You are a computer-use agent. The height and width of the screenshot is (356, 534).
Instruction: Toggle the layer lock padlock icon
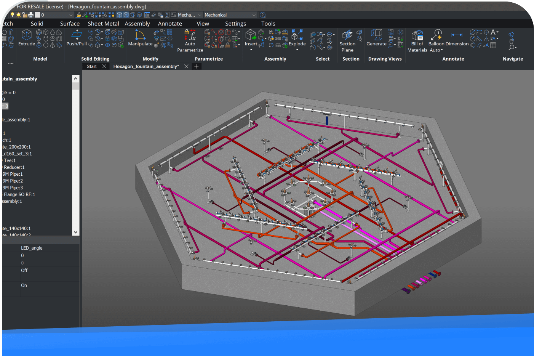coord(25,15)
